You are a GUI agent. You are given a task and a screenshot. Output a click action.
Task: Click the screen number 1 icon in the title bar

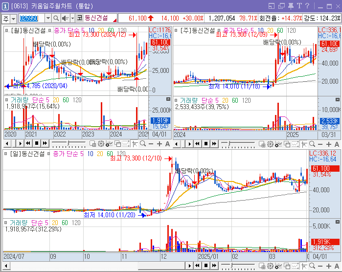coord(5,6)
